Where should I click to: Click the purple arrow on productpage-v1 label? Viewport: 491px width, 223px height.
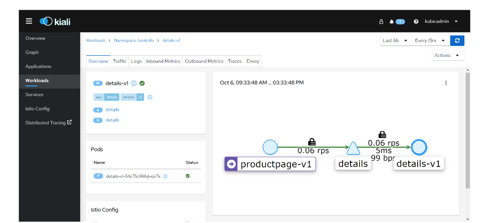point(231,164)
